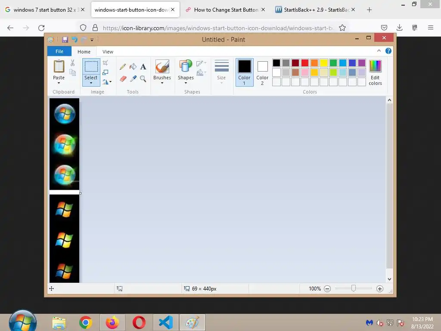Select the Pencil tool in Paint
Screen dimensions: 441x331
123,67
